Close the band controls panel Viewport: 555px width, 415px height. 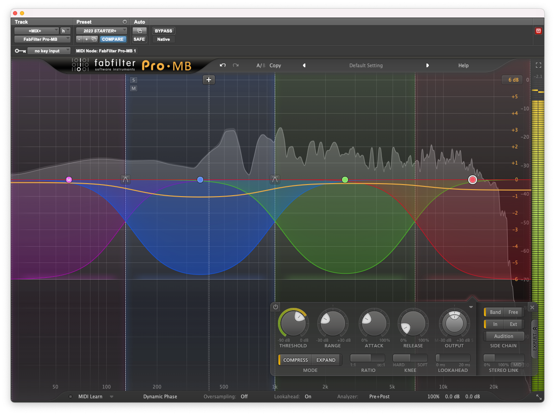pyautogui.click(x=532, y=307)
